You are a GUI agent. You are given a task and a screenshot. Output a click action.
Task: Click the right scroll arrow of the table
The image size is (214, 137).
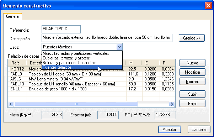pyautogui.click(x=172, y=104)
